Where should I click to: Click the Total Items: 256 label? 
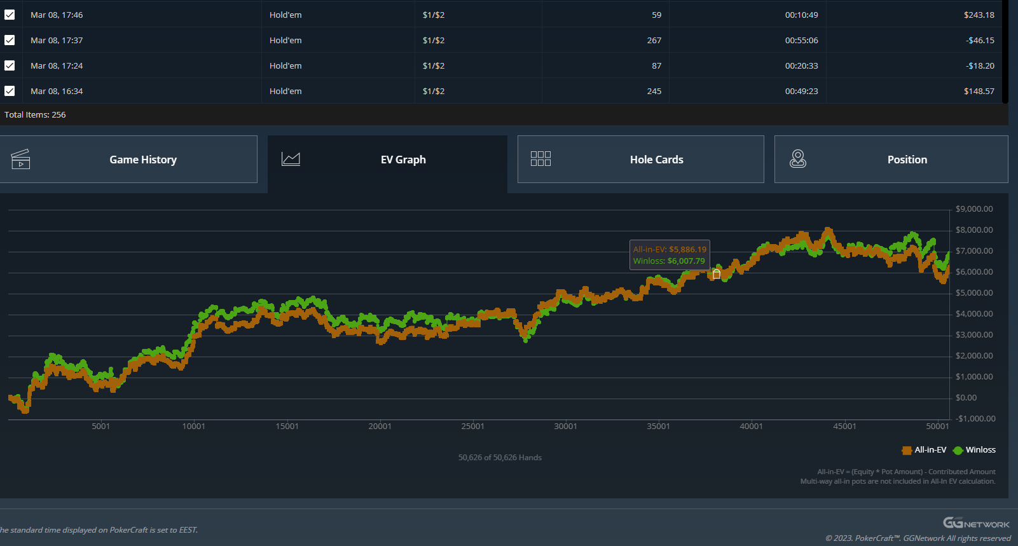35,114
